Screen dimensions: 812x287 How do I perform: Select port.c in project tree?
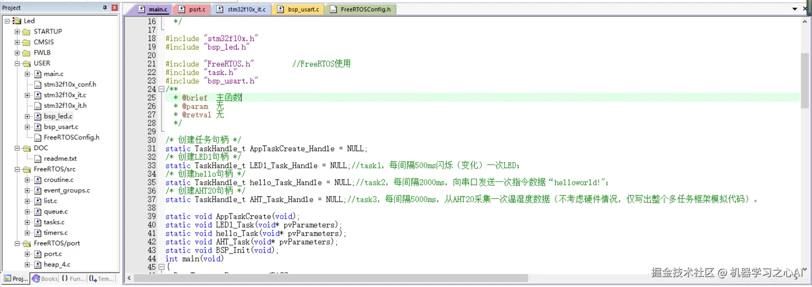coord(53,254)
